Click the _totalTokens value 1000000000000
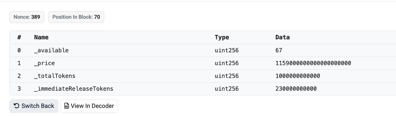The image size is (396, 116). [x=298, y=76]
